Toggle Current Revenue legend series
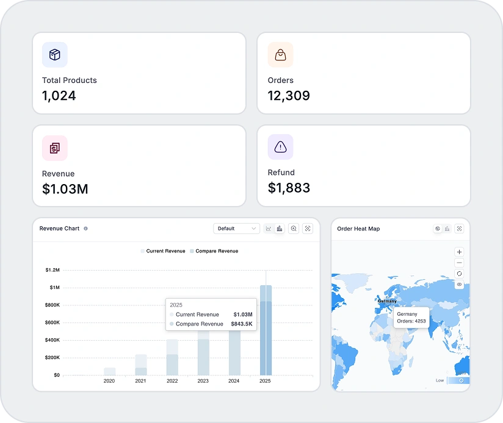 (162, 251)
